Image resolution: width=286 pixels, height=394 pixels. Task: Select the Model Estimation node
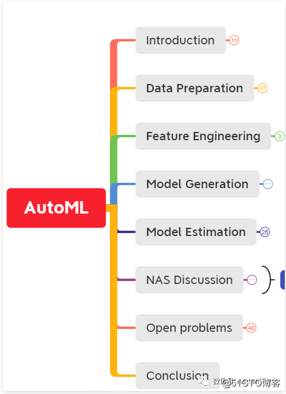click(x=196, y=232)
